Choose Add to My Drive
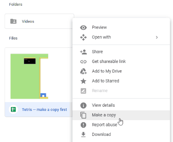Screen dimensions: 173x142 coord(121,71)
